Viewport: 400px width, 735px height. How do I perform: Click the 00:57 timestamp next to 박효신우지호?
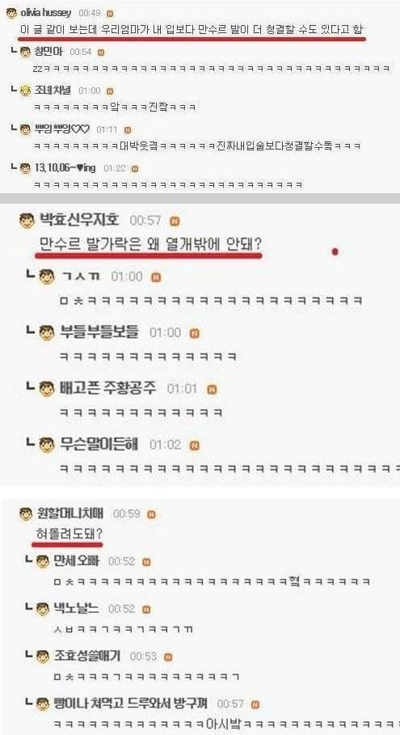(x=145, y=220)
